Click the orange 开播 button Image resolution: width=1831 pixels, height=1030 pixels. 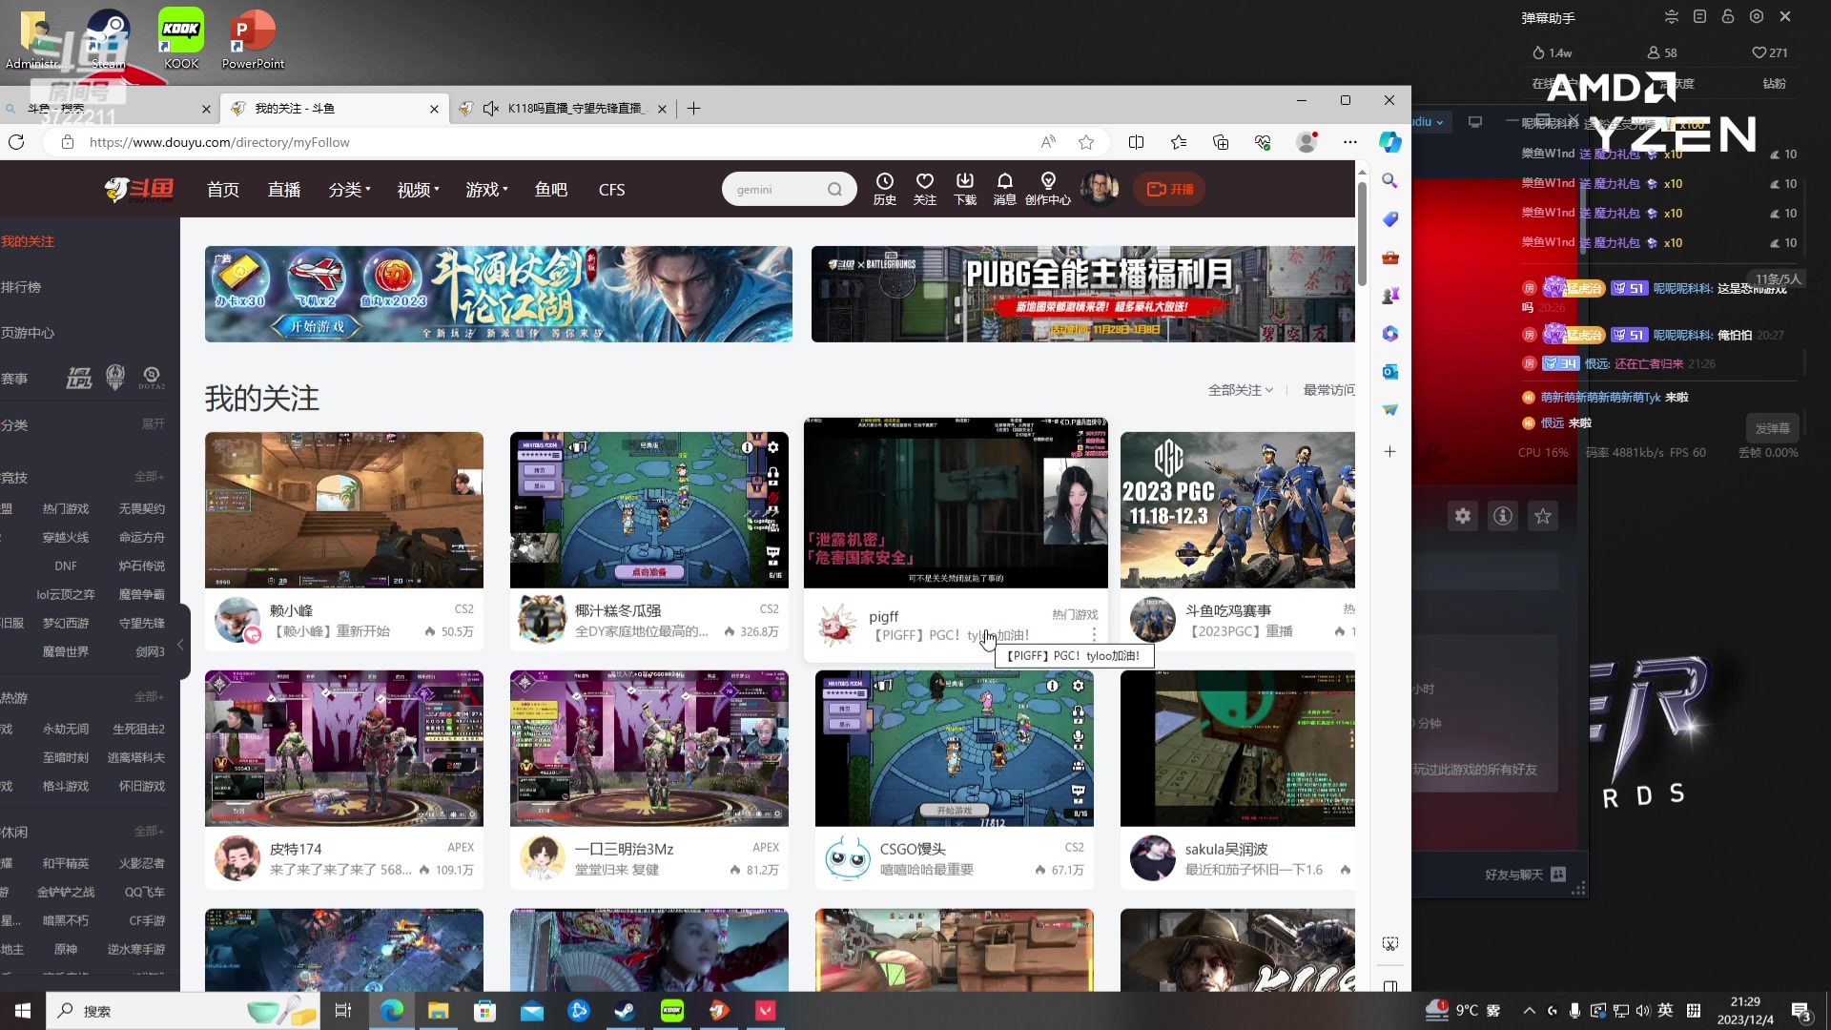(x=1169, y=189)
